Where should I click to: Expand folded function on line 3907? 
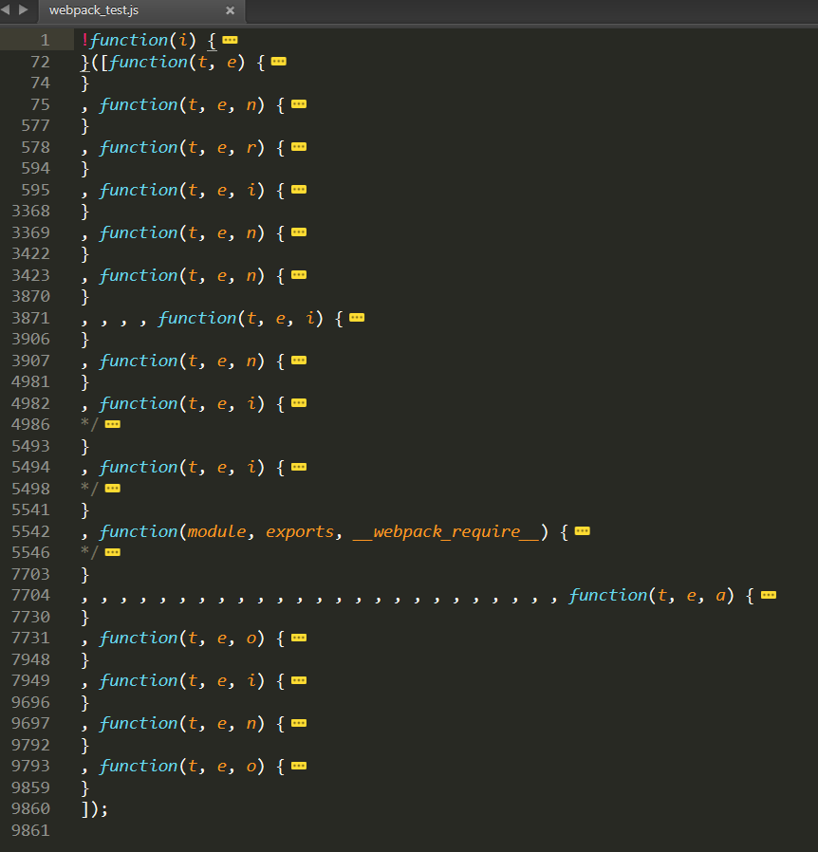tap(299, 361)
